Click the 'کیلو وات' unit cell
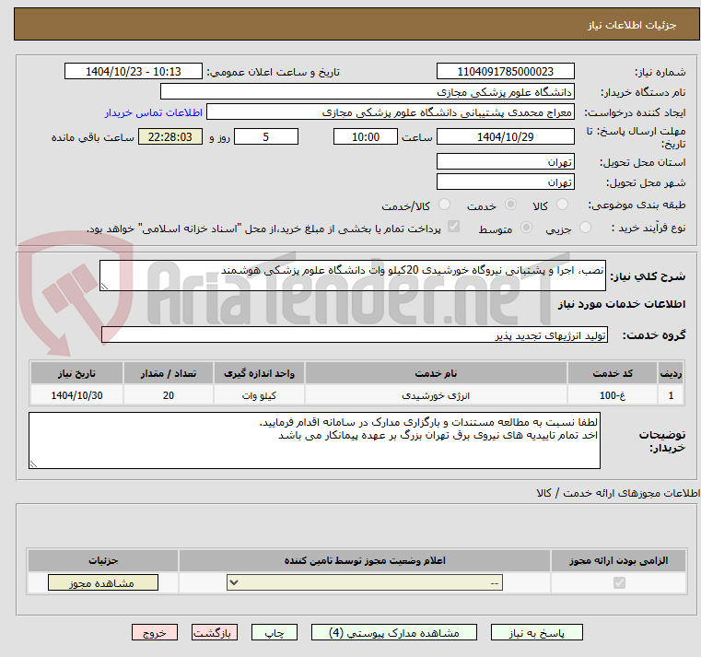Image resolution: width=701 pixels, height=657 pixels. tap(259, 395)
